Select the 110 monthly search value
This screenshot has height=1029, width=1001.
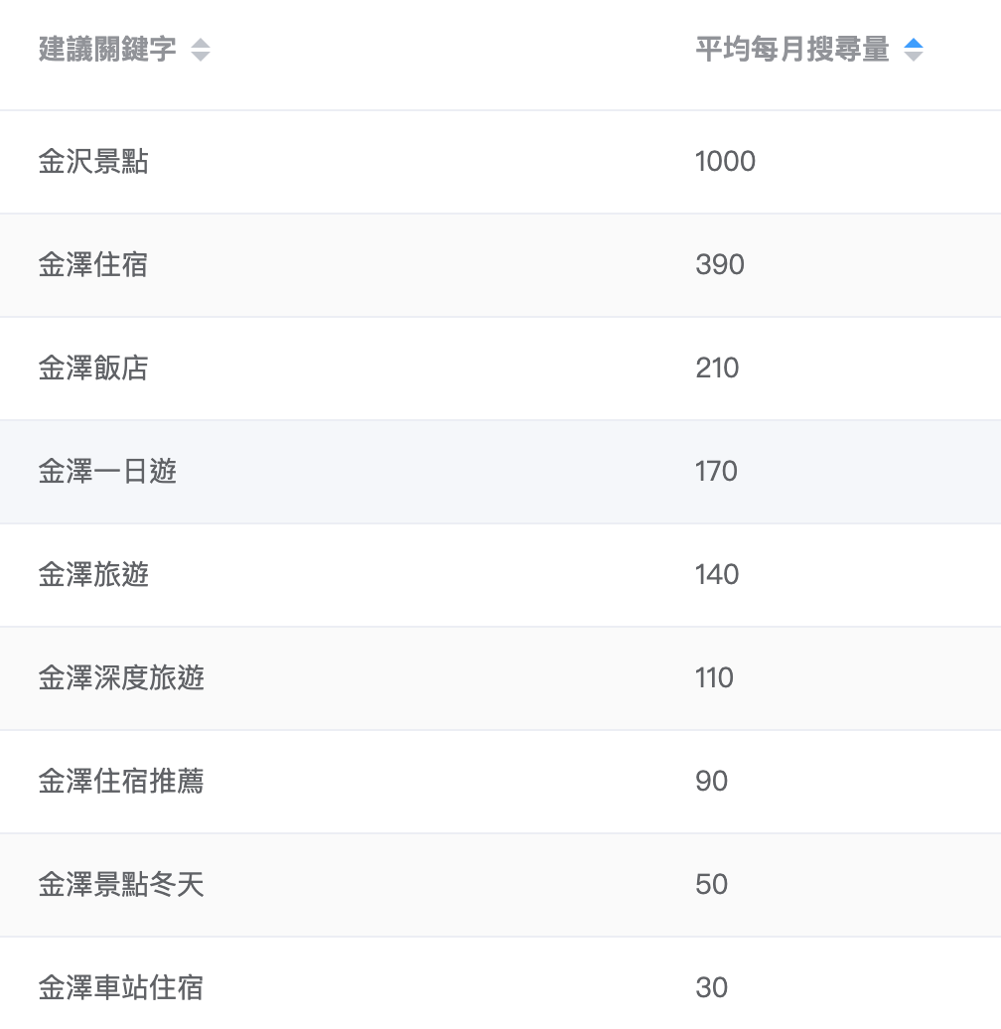(x=714, y=678)
